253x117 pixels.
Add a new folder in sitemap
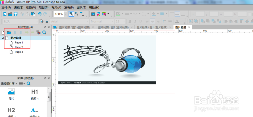(x=9, y=33)
